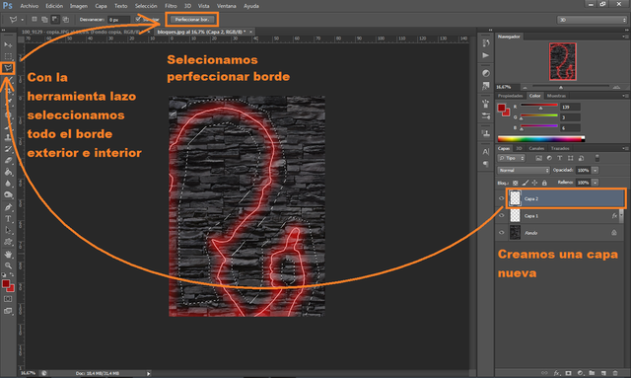Click the layer effects fx icon at panel bottom
This screenshot has height=378, width=631.
[x=557, y=373]
